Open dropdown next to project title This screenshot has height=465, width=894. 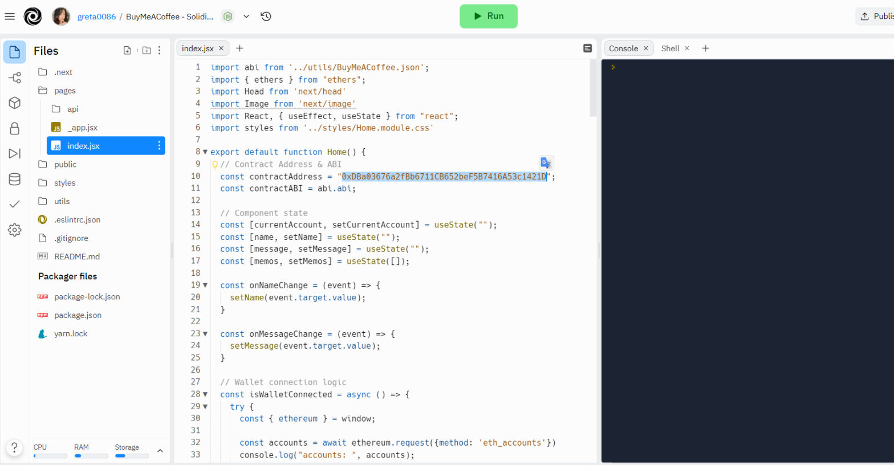tap(246, 17)
